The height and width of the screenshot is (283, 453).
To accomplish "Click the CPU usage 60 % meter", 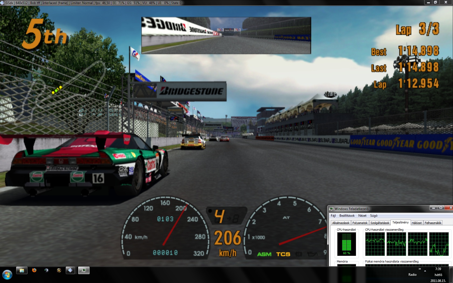I will coord(346,244).
